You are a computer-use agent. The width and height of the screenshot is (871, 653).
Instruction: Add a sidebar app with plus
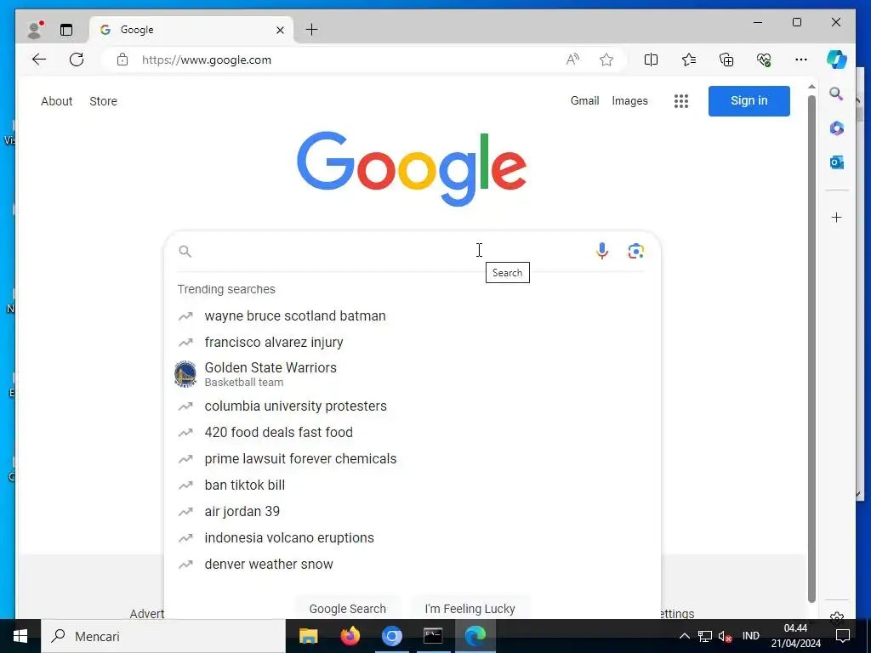(x=837, y=217)
